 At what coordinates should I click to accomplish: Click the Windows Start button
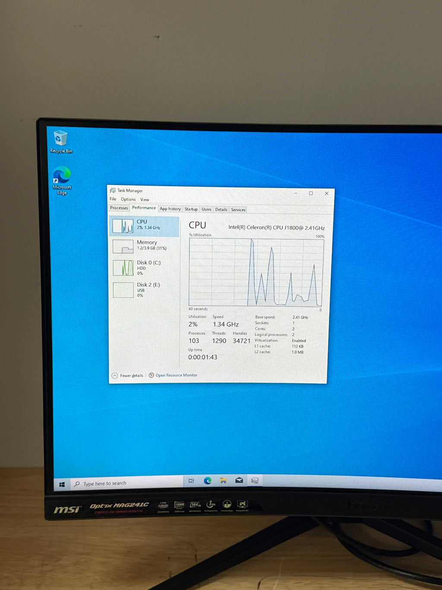click(62, 484)
